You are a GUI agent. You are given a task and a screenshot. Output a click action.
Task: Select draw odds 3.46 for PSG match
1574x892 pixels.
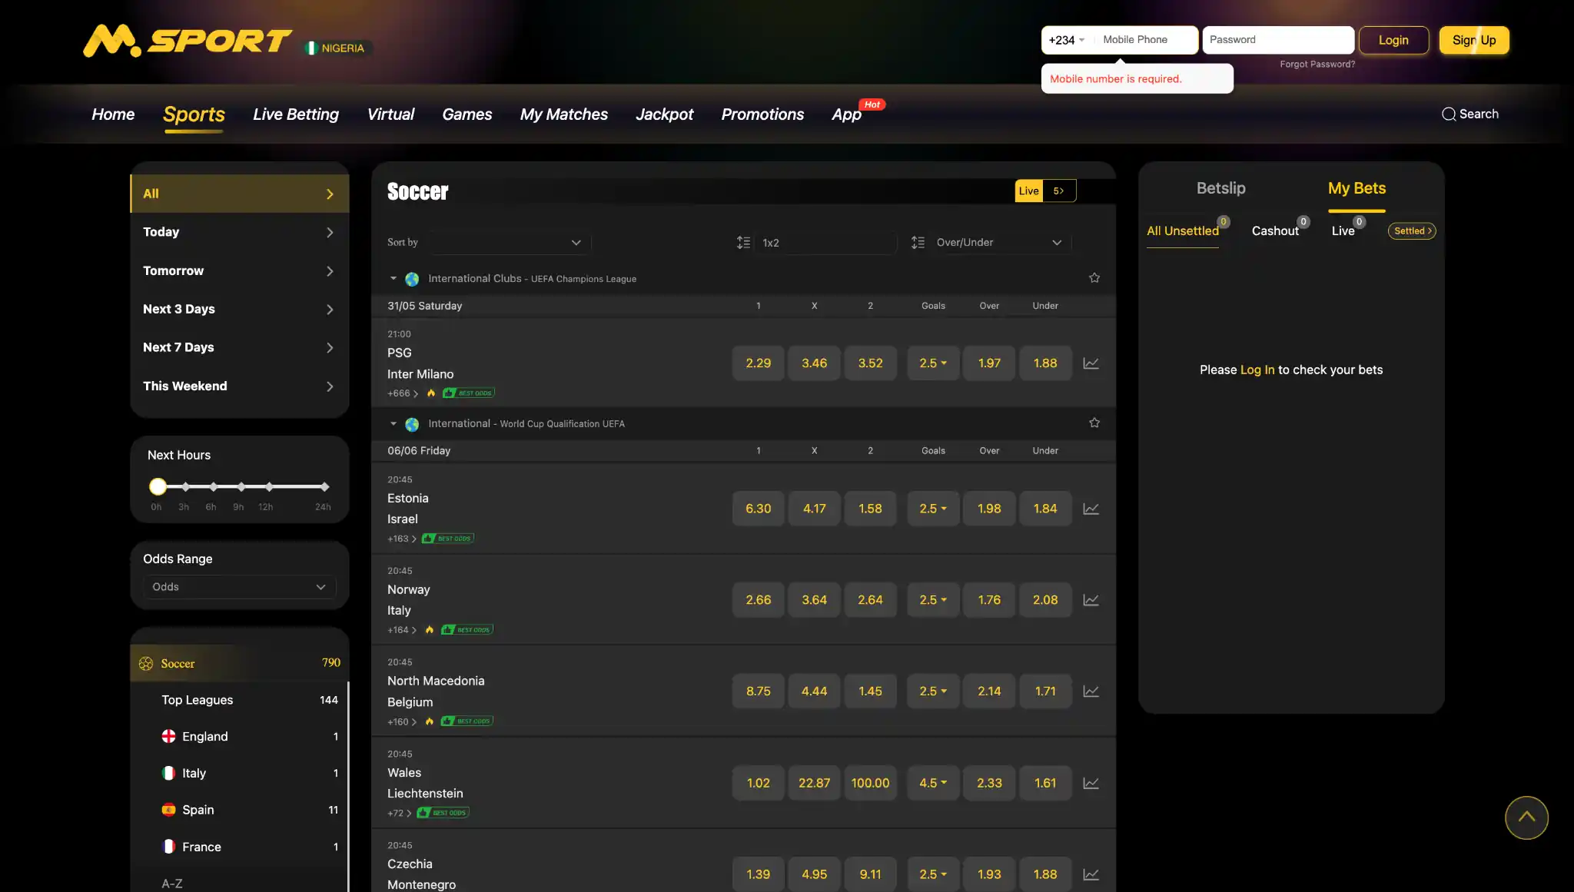[x=814, y=363]
